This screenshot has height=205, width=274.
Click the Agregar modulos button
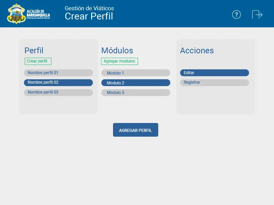(x=120, y=61)
